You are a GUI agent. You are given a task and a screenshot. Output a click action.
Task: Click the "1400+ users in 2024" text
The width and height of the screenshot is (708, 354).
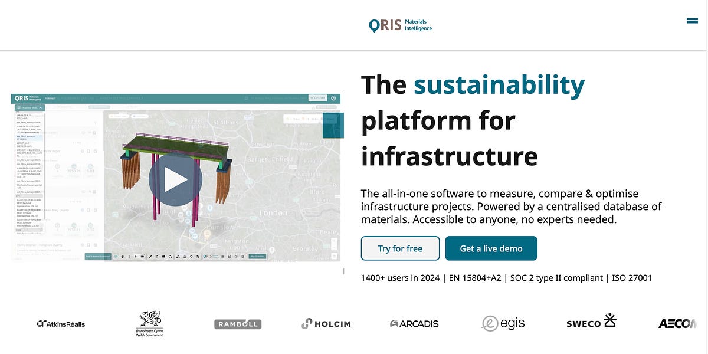(x=400, y=277)
